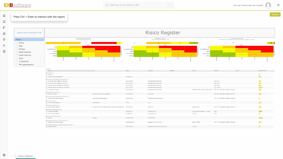The height and width of the screenshot is (159, 283).
Task: Open the report document sidebar icon
Action: click(4, 51)
